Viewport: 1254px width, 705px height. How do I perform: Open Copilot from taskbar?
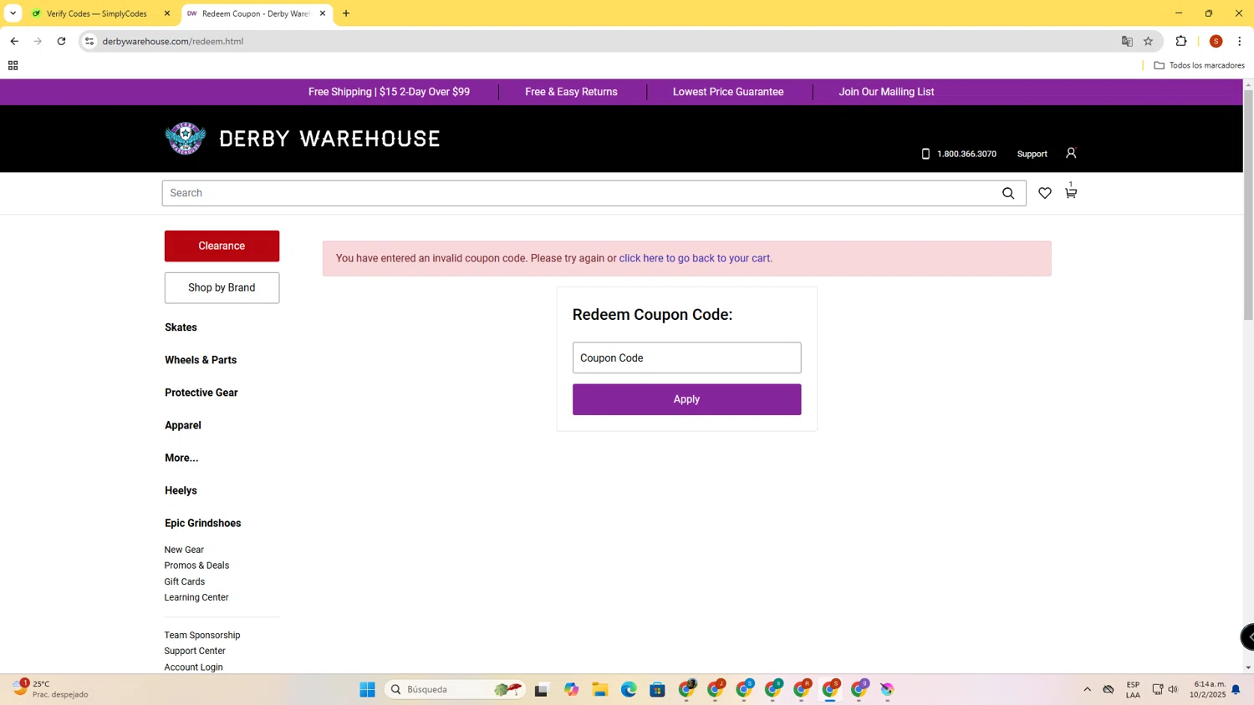571,689
